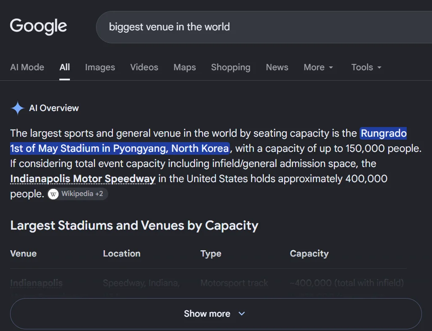Select the All results tab
This screenshot has width=432, height=331.
pyautogui.click(x=65, y=67)
